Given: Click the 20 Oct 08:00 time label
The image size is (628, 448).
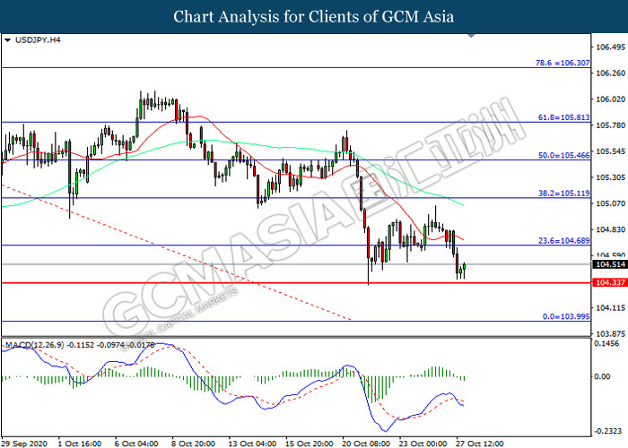Looking at the screenshot, I should [366, 444].
